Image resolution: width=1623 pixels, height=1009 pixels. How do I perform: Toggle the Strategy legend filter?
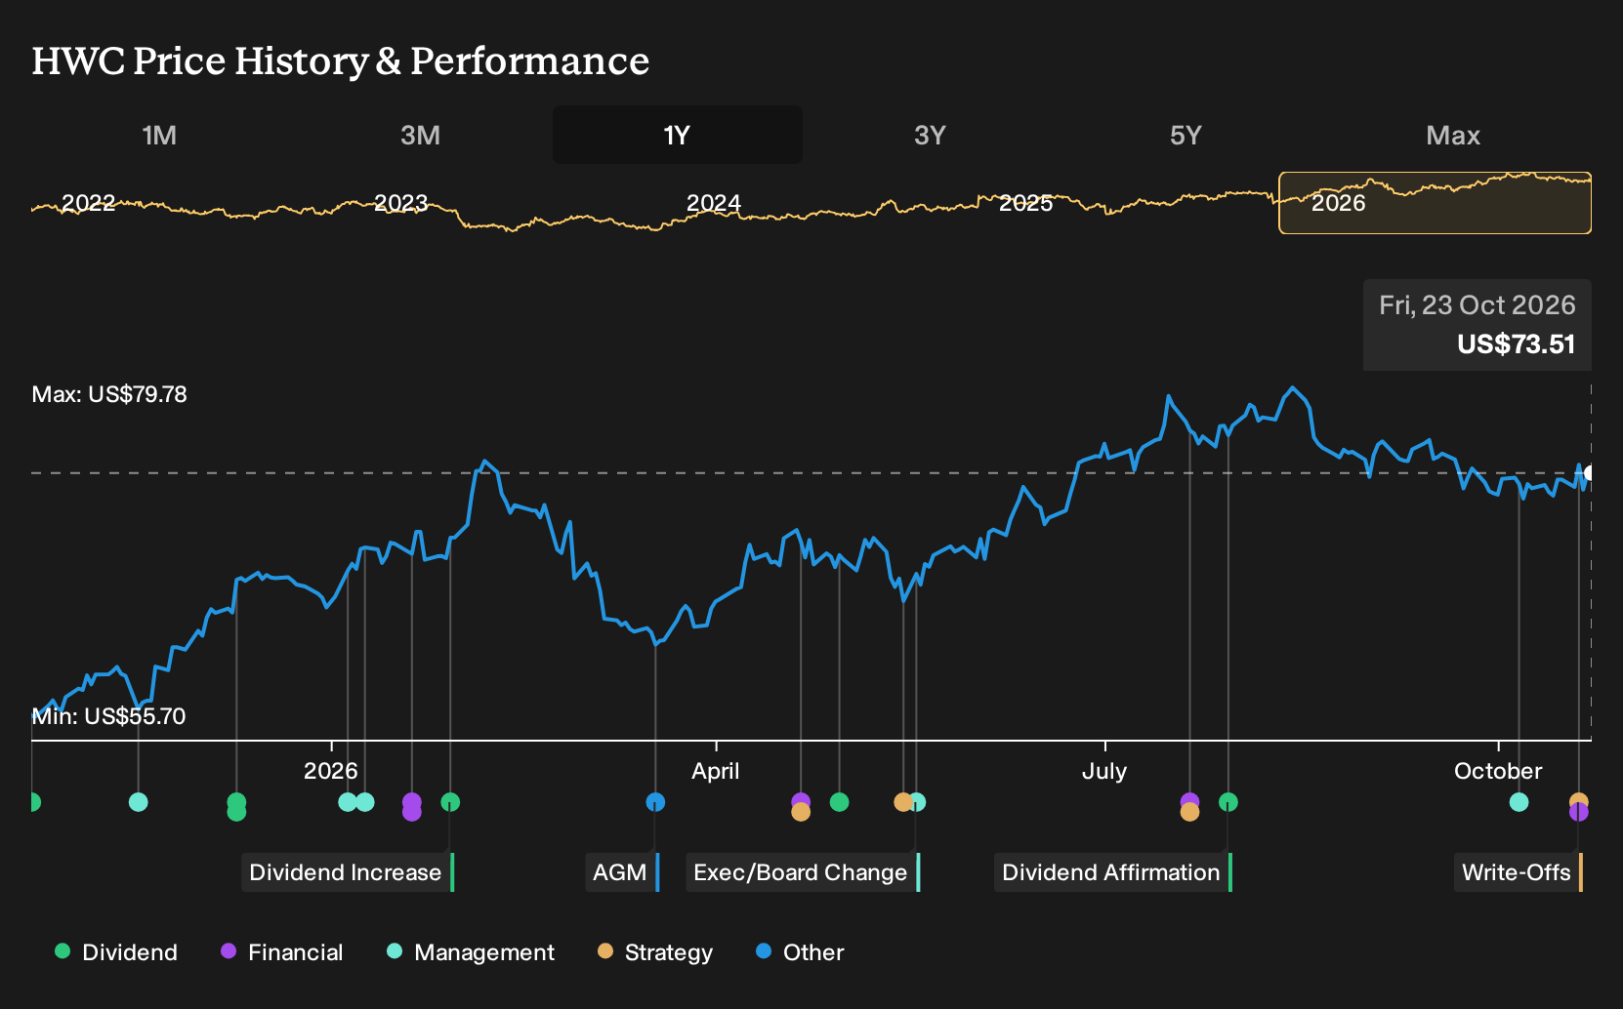click(x=655, y=952)
